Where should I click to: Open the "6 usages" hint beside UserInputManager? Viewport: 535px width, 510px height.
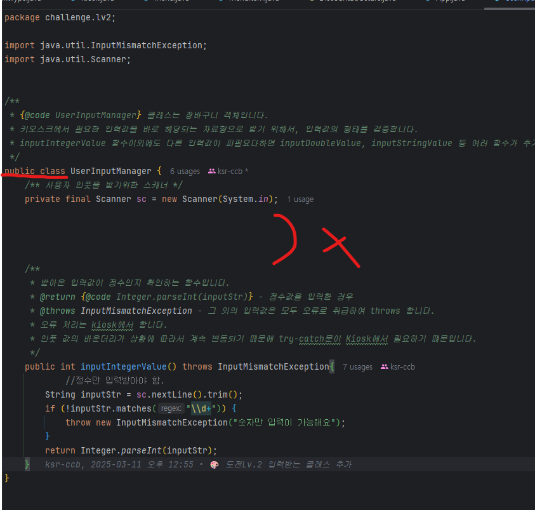(x=185, y=171)
